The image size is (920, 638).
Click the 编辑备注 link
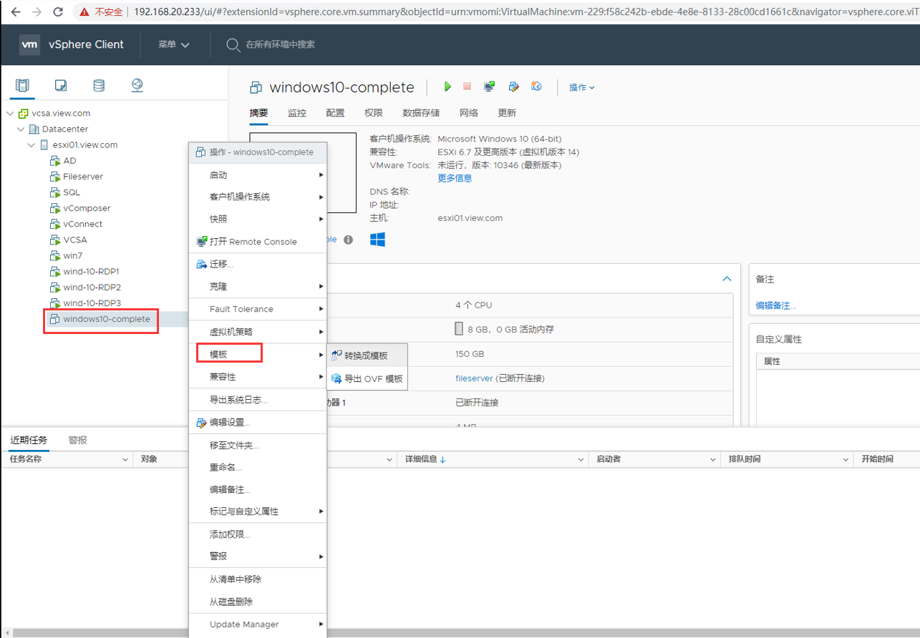coord(776,305)
